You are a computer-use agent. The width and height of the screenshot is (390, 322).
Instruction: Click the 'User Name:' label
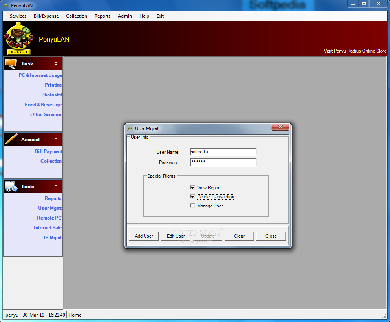tap(168, 152)
